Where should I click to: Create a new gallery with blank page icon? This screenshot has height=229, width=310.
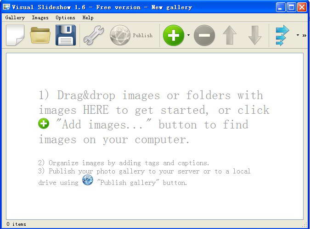coord(15,35)
